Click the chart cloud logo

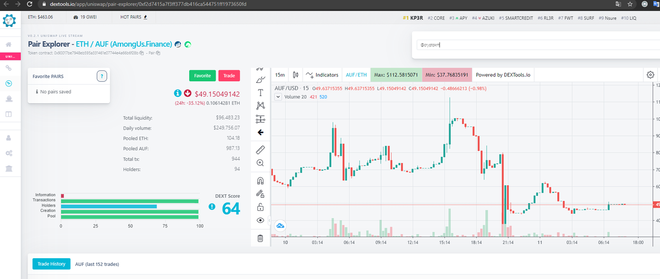coord(280,225)
